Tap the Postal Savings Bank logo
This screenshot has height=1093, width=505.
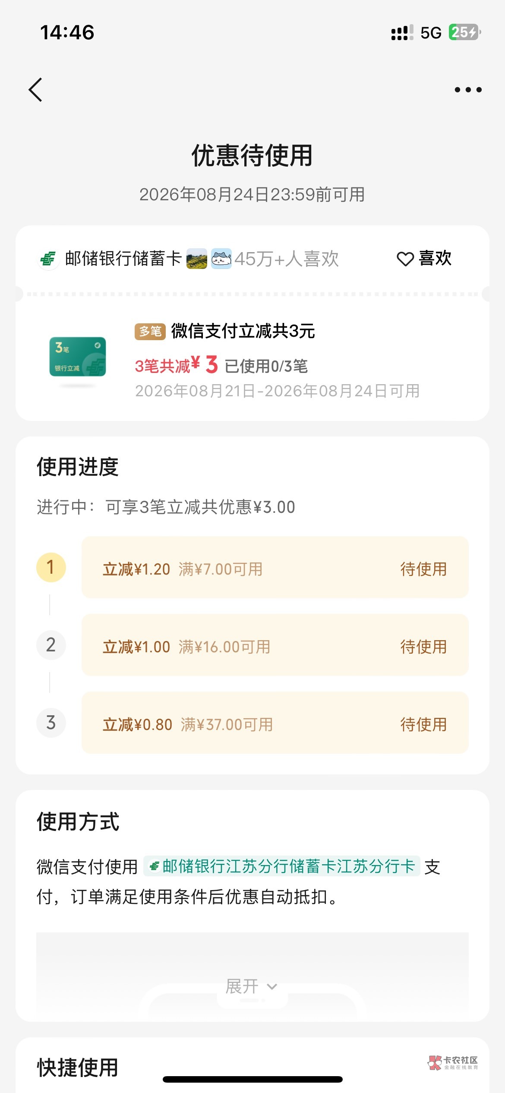tap(48, 259)
